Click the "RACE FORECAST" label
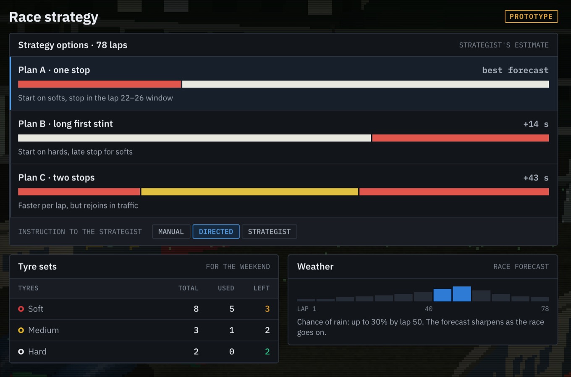Viewport: 571px width, 377px height. 521,266
